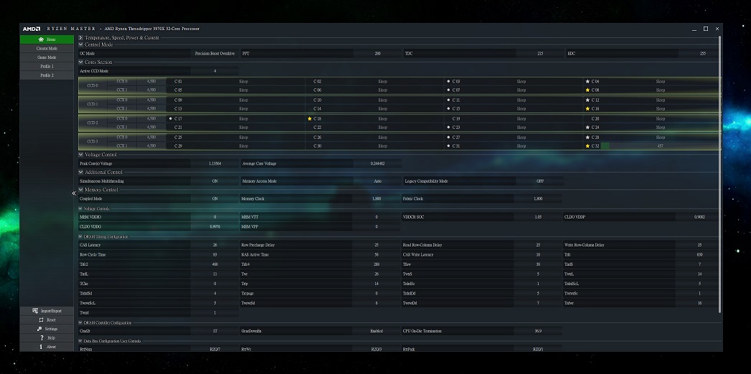Click the white dot beside core C 17
The width and height of the screenshot is (751, 374).
point(171,118)
